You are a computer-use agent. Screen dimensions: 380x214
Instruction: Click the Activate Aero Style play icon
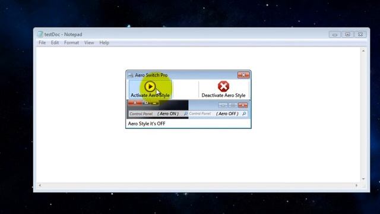(x=150, y=86)
